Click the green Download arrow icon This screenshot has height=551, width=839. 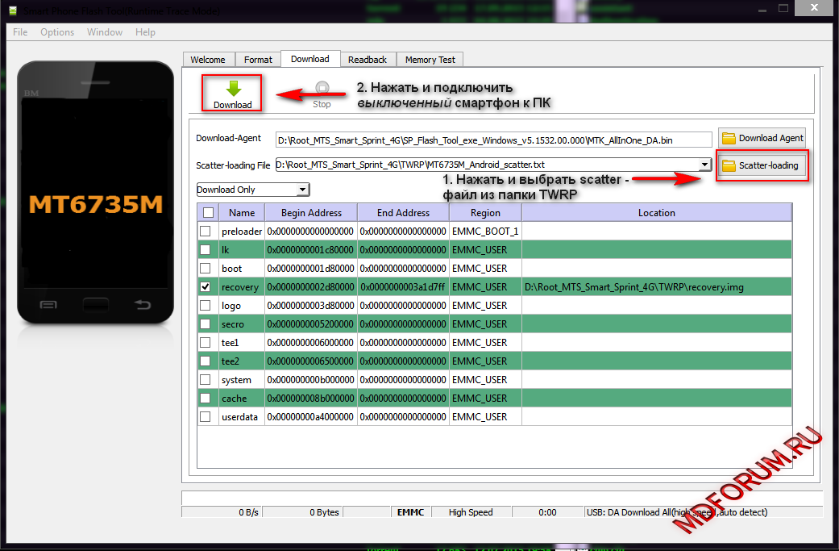233,89
